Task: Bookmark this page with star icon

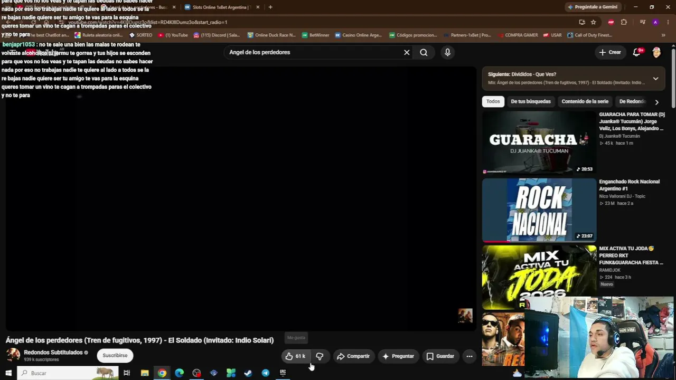Action: 594,22
